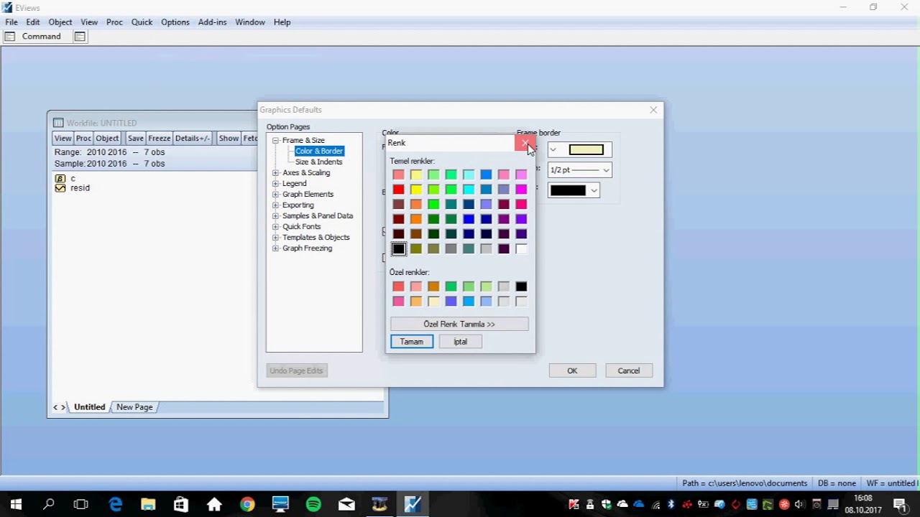Click Details+/- in workfile toolbar
The image size is (920, 517).
click(x=193, y=139)
